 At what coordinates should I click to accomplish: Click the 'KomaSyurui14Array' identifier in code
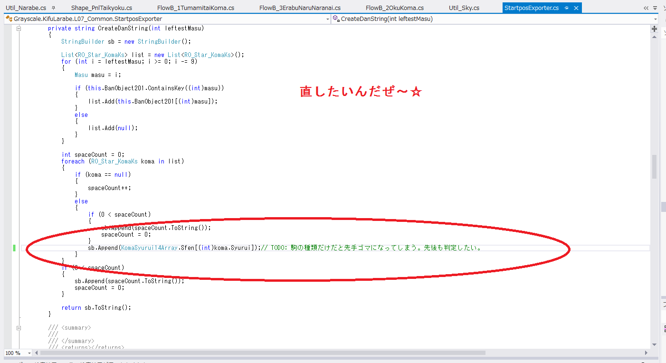pos(149,248)
